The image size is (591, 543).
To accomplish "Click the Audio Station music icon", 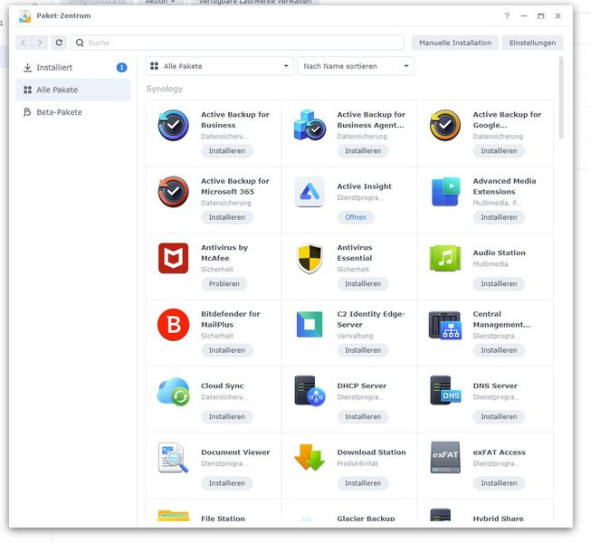I will 445,258.
